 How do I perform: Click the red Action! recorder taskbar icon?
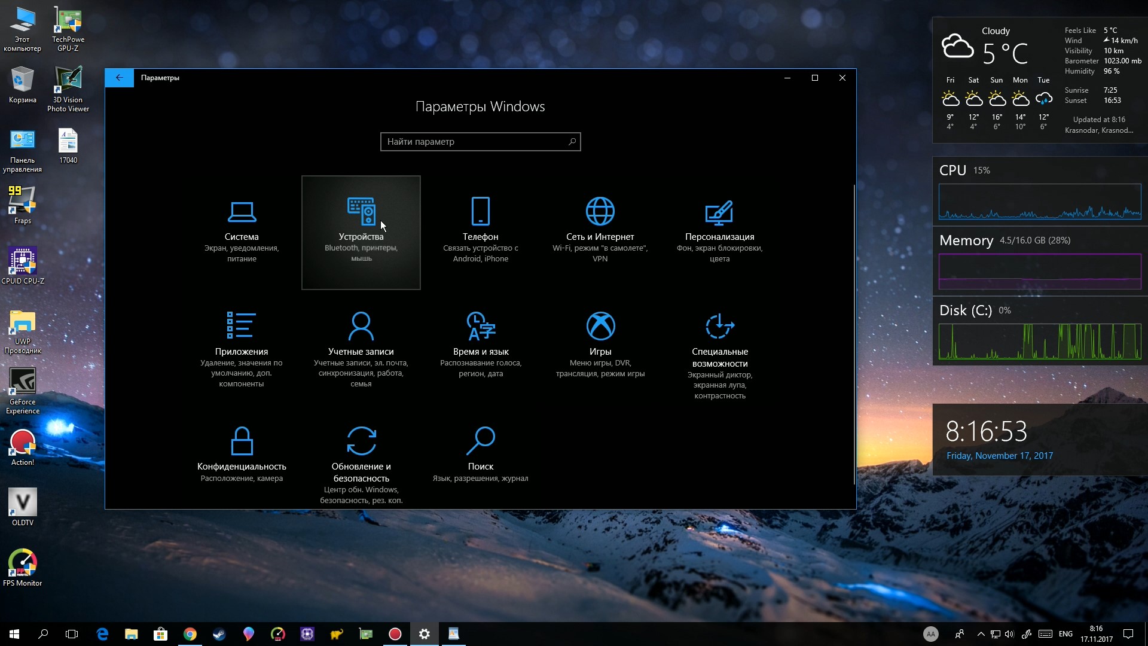[395, 634]
